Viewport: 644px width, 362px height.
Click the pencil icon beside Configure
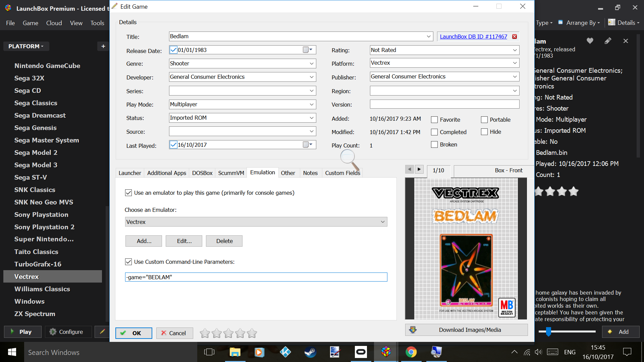(x=102, y=332)
